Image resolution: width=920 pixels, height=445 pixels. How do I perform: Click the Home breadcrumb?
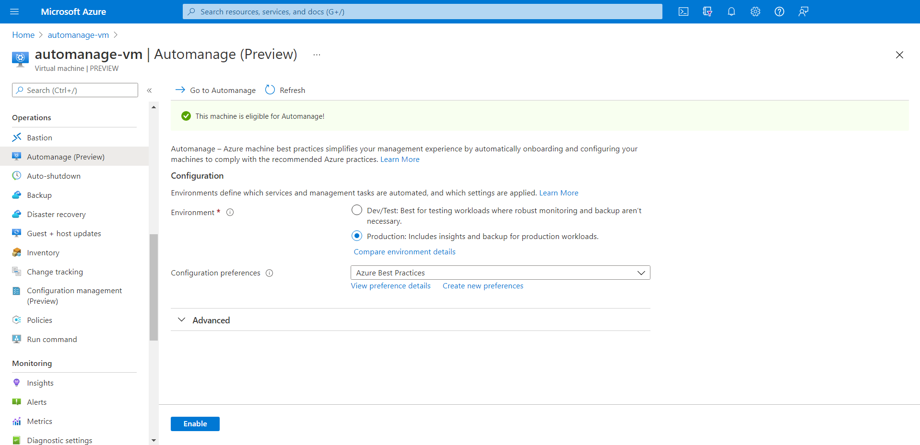(x=24, y=35)
